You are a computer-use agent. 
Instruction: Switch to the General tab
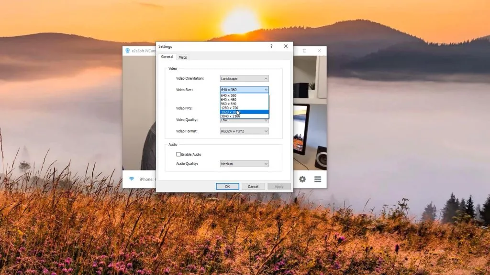[167, 57]
